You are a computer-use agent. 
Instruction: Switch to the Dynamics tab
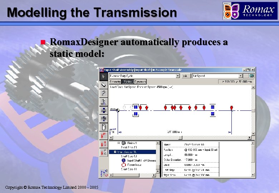coord(140,81)
